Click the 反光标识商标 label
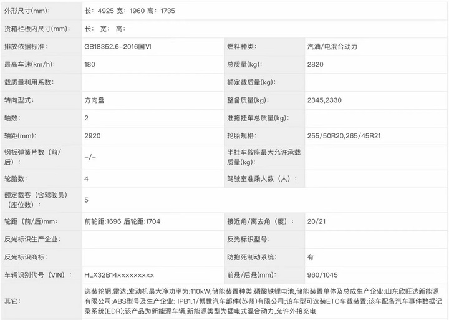449x320 pixels. pos(26,257)
